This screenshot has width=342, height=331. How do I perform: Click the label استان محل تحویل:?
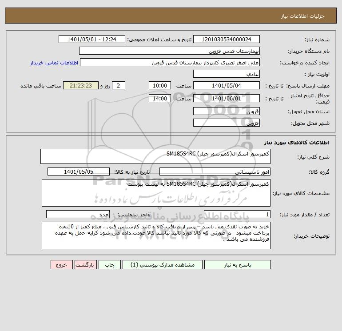tap(309, 112)
